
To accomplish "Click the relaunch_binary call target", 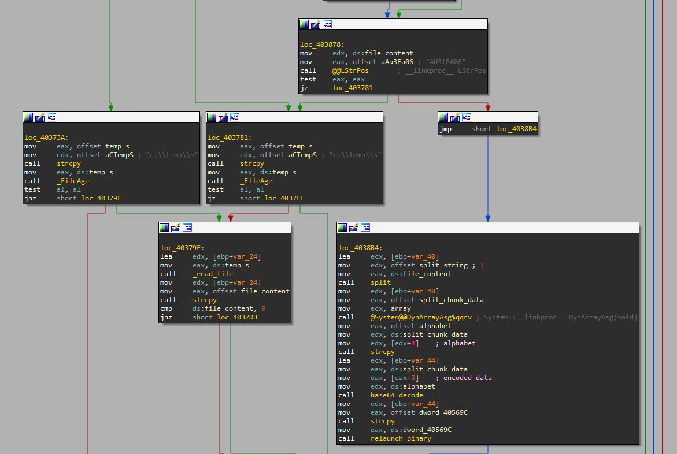I will coord(401,438).
